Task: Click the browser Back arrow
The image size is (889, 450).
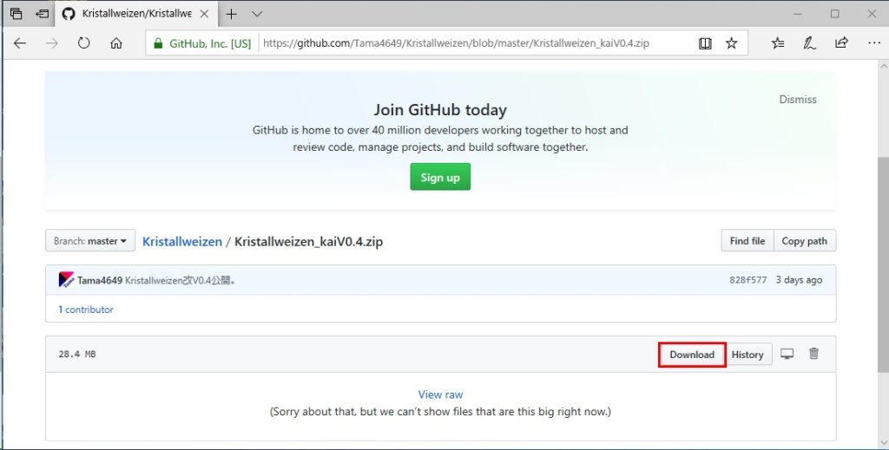Action: coord(20,43)
